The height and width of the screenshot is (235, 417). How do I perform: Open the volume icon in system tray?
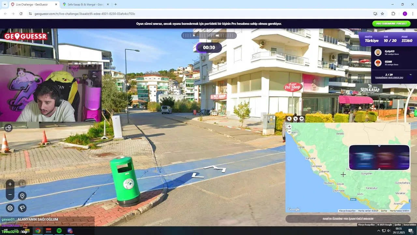point(390,231)
